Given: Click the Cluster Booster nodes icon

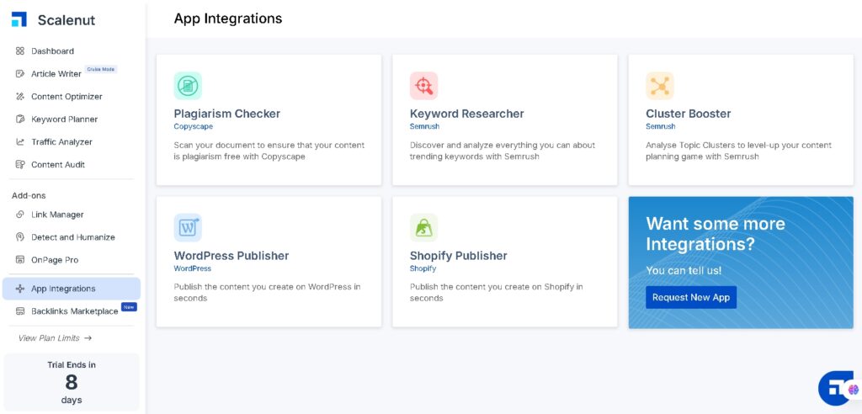Looking at the screenshot, I should point(660,86).
